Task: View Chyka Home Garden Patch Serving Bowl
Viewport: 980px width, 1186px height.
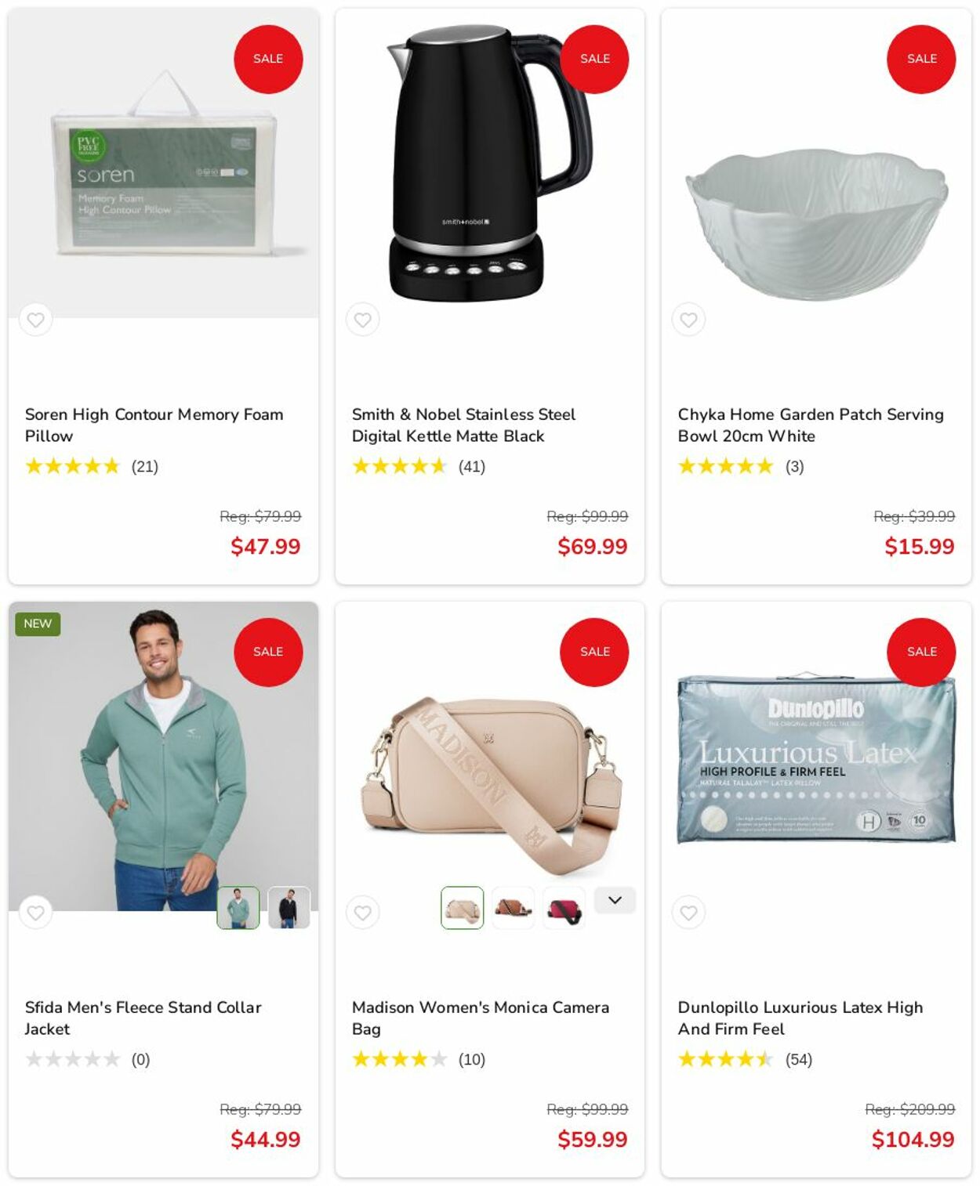Action: [x=811, y=425]
